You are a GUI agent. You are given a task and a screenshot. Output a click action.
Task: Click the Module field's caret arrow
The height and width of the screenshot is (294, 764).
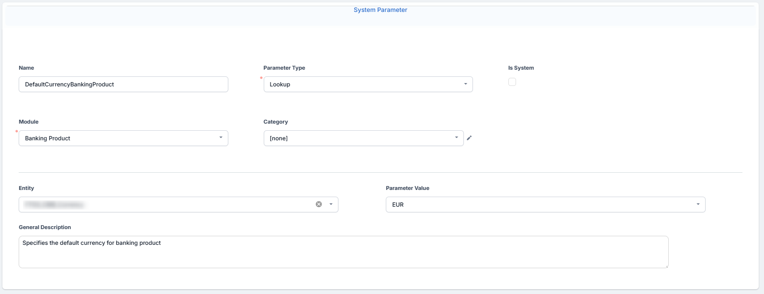pyautogui.click(x=221, y=137)
